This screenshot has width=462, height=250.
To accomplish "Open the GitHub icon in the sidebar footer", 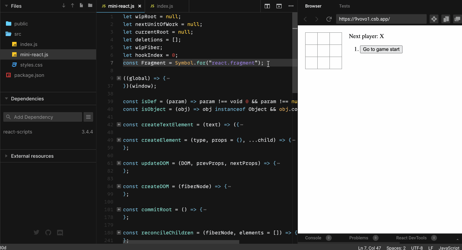I will (48, 232).
